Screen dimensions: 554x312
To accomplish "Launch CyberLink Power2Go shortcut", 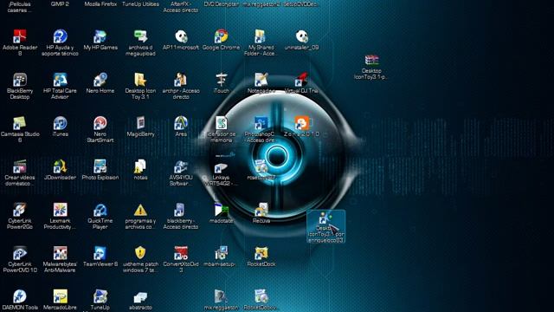I will click(x=20, y=210).
